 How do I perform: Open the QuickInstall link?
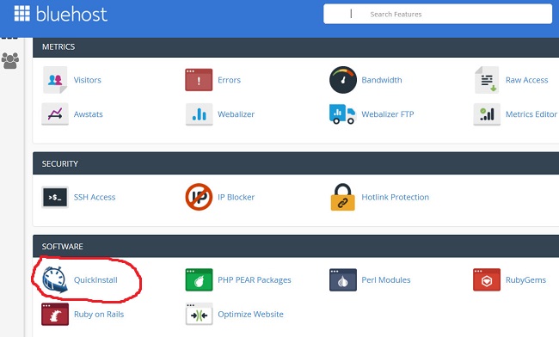tap(95, 280)
